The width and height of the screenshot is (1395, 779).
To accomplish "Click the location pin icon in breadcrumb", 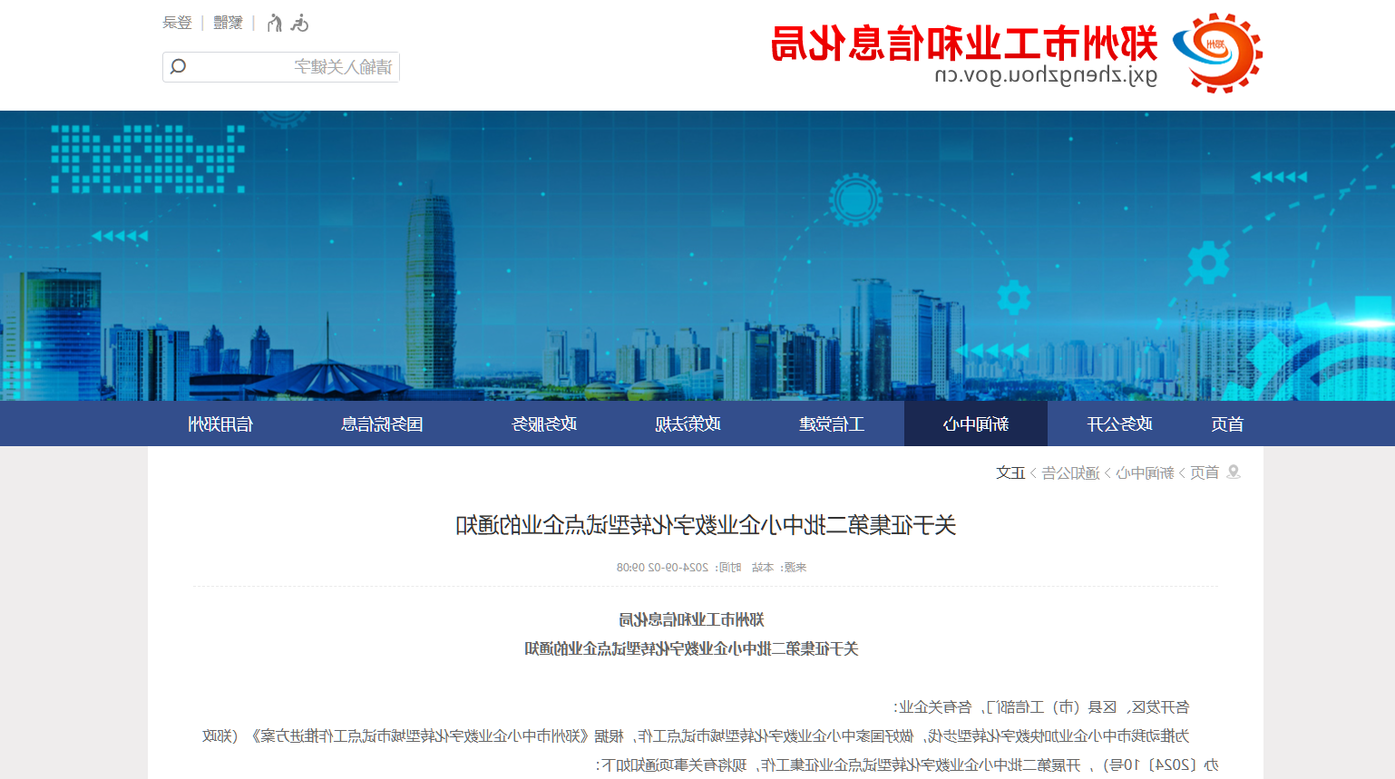I will [1233, 472].
